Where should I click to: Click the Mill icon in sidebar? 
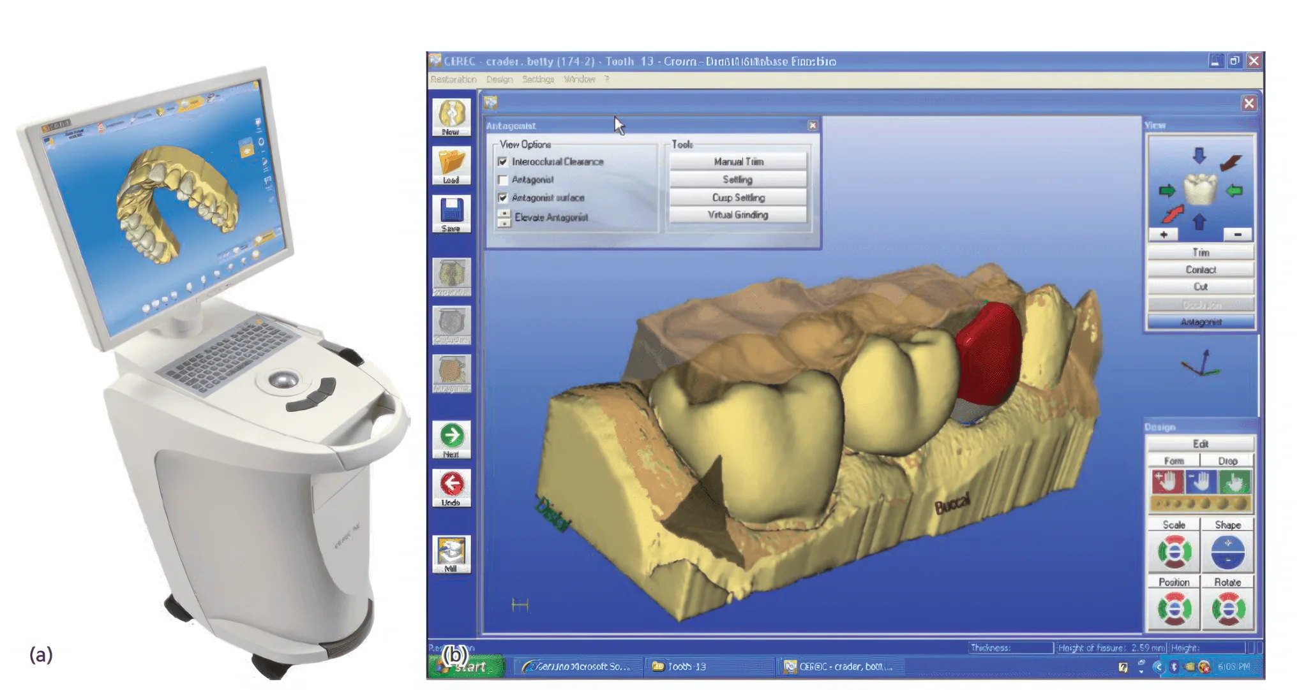point(451,552)
